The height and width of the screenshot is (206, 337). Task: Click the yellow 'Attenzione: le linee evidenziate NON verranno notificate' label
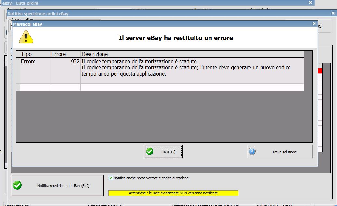pyautogui.click(x=173, y=193)
